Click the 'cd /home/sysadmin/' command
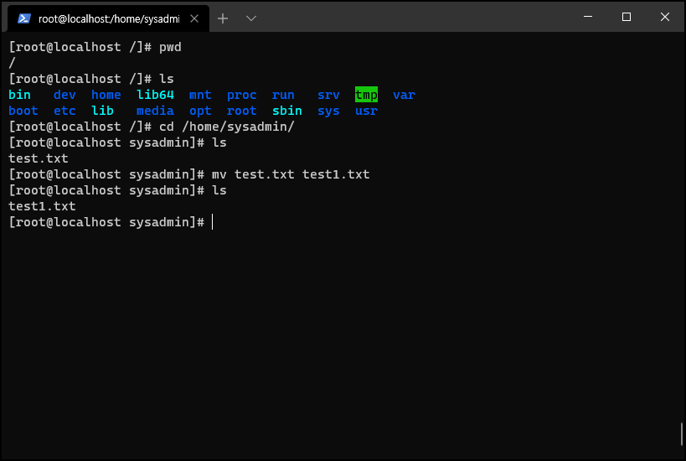 pyautogui.click(x=227, y=127)
